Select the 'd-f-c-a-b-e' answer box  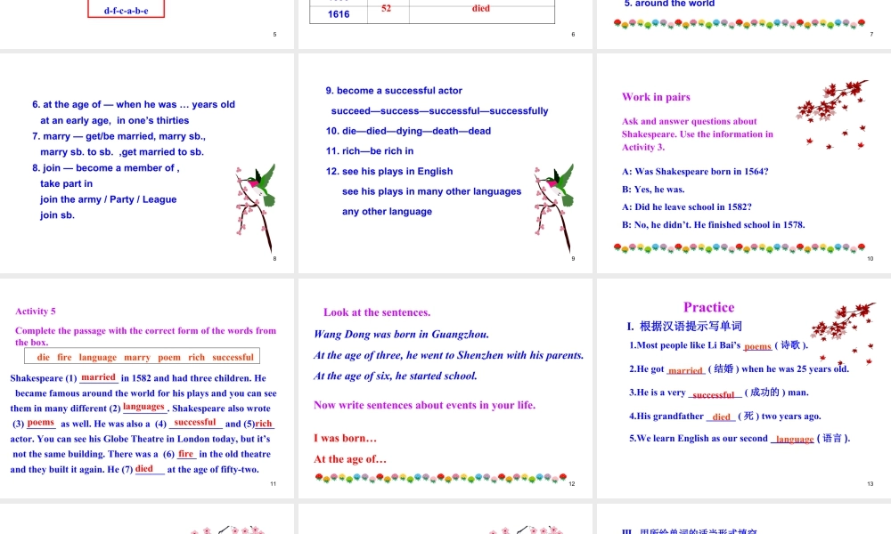click(126, 11)
